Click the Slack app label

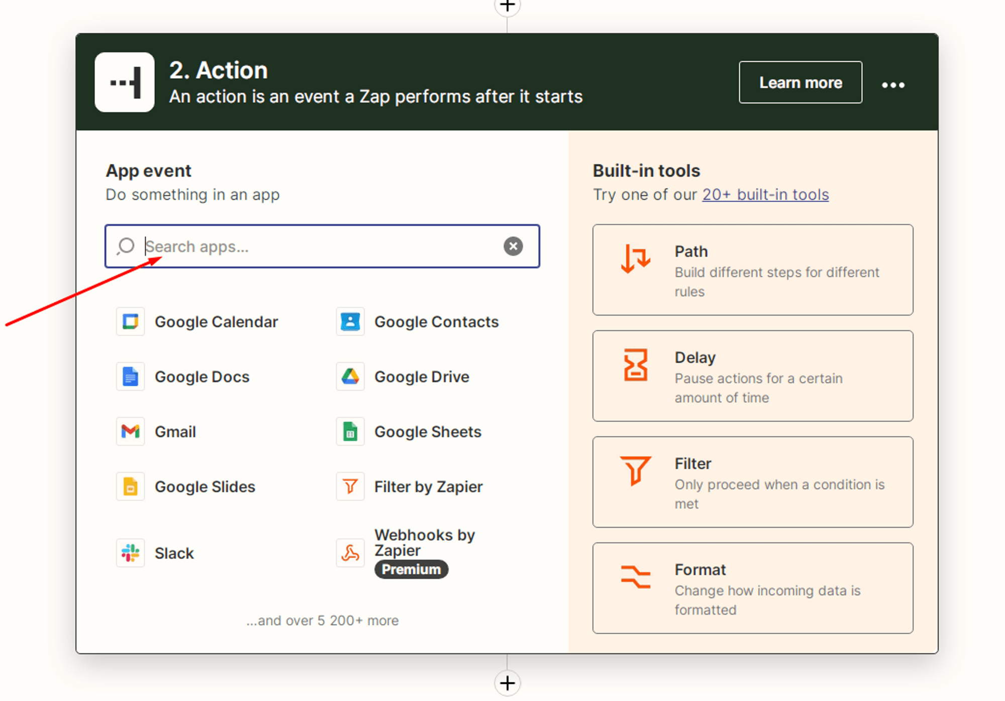click(174, 553)
